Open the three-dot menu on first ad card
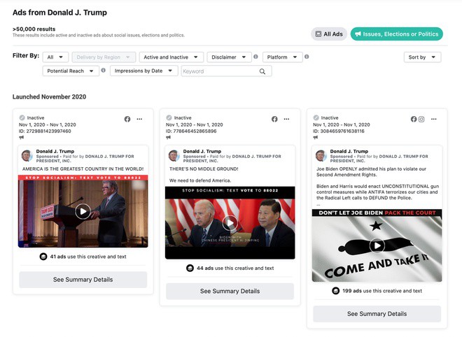The image size is (462, 337). point(139,119)
